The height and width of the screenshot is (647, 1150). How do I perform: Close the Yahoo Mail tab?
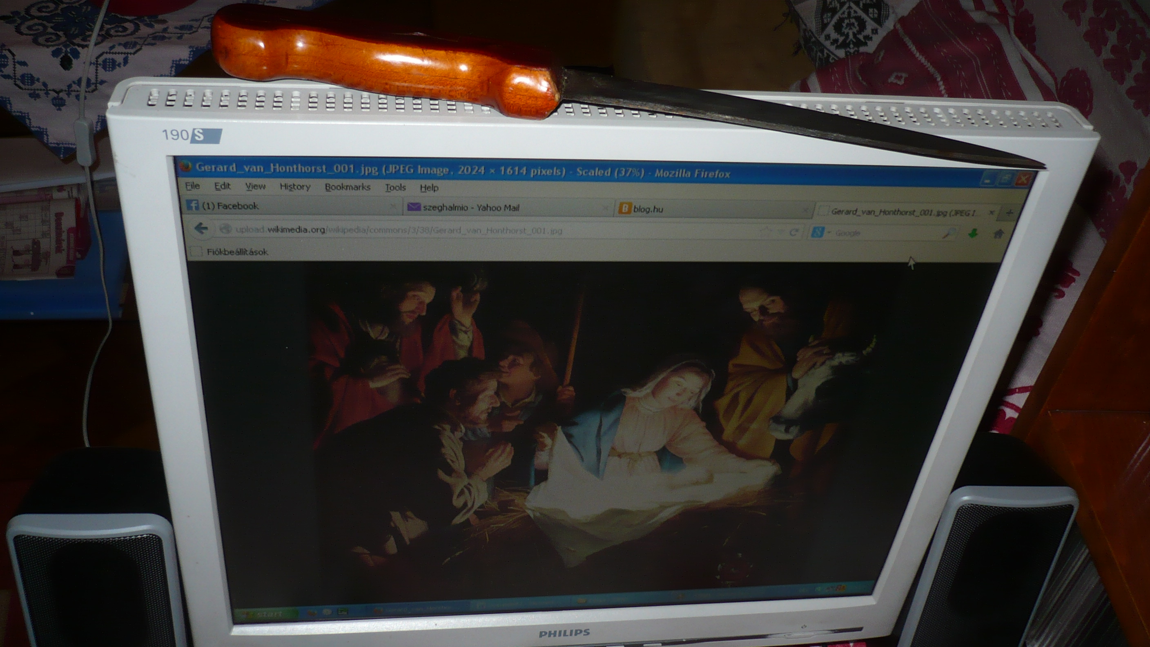605,208
